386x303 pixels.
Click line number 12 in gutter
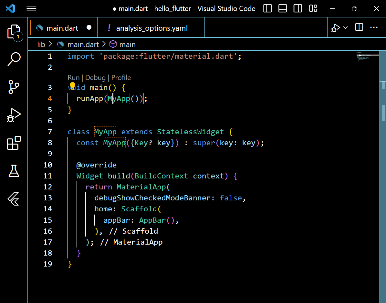[48, 187]
